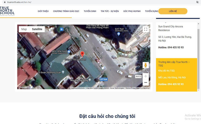Click the browser address bar URL

click(x=19, y=2)
